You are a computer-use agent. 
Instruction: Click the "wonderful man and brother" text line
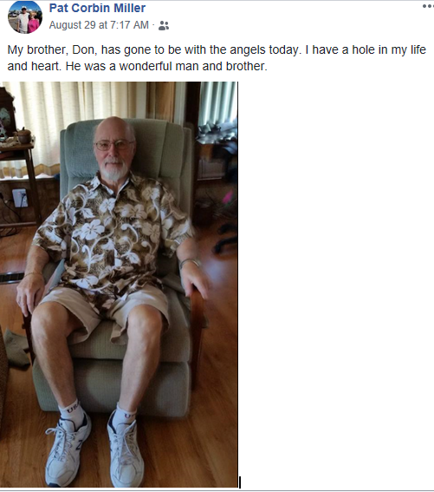pyautogui.click(x=137, y=66)
